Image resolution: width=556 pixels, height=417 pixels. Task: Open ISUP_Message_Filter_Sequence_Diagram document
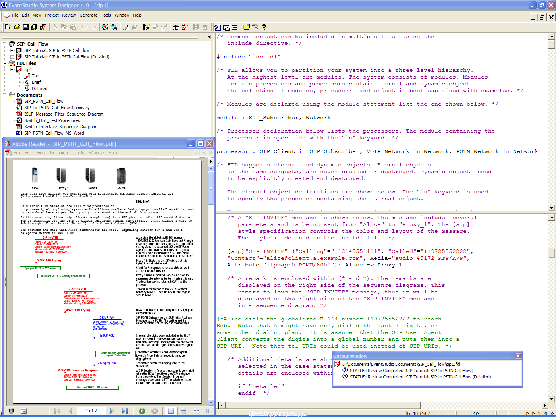click(x=64, y=114)
